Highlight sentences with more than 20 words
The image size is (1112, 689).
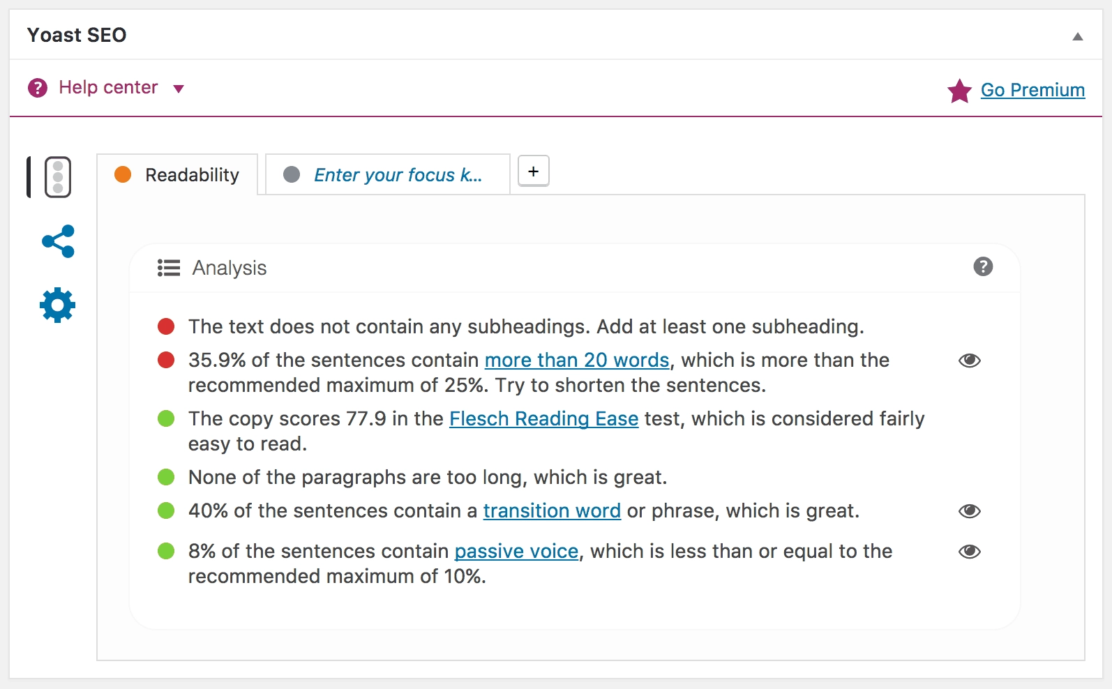point(970,361)
